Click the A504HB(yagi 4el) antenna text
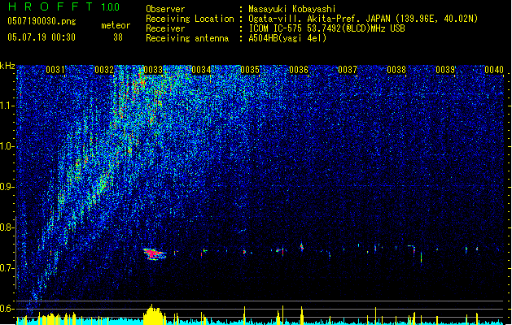 (x=287, y=38)
